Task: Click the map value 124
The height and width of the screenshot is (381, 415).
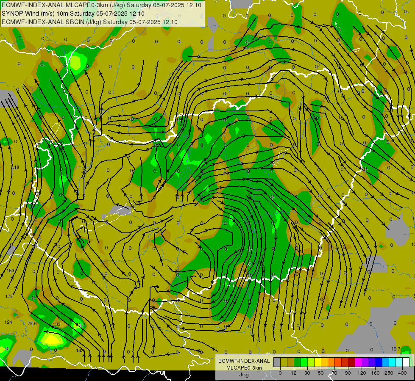Action: [8, 322]
